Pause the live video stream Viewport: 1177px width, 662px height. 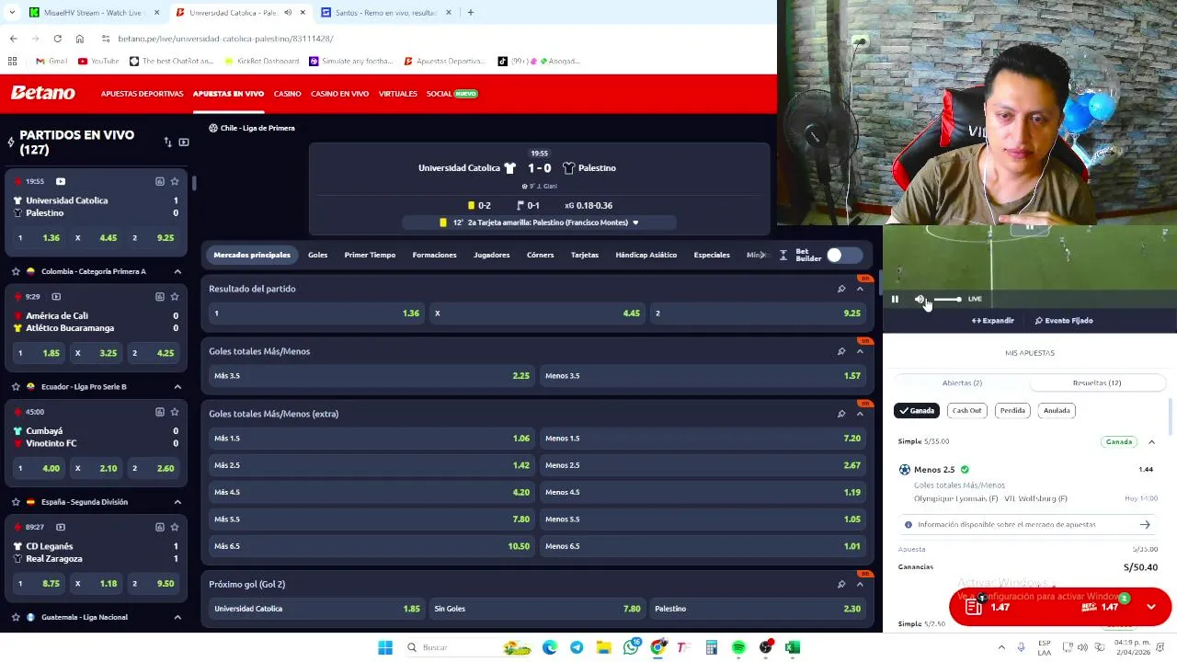click(x=894, y=299)
